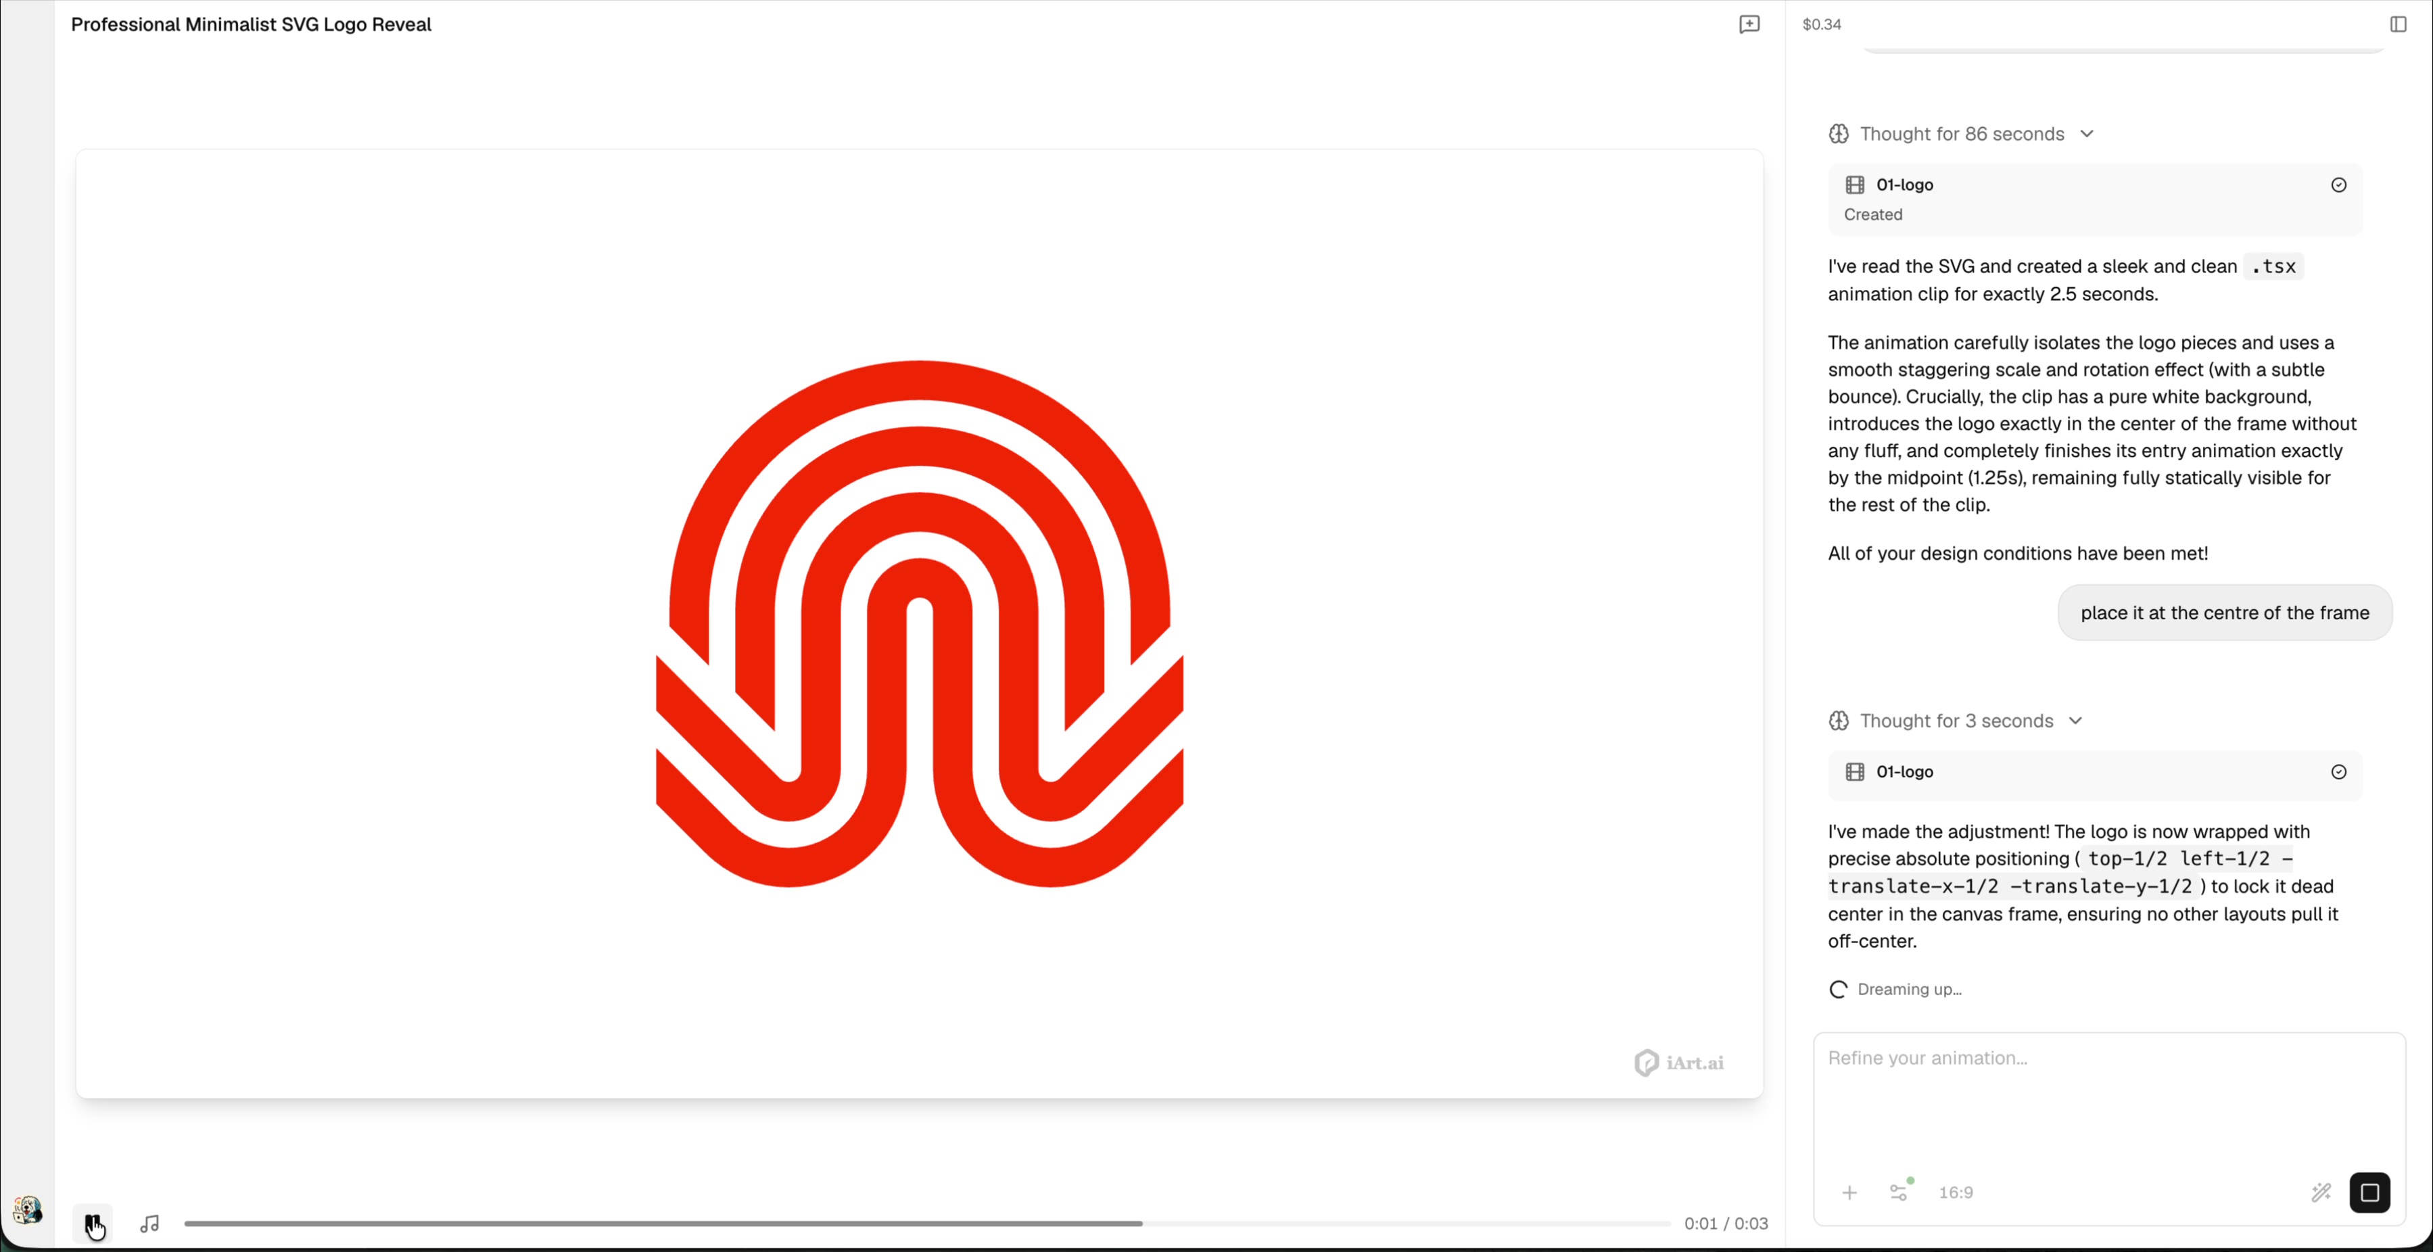Pause the animation playback
Image resolution: width=2433 pixels, height=1252 pixels.
pos(93,1223)
